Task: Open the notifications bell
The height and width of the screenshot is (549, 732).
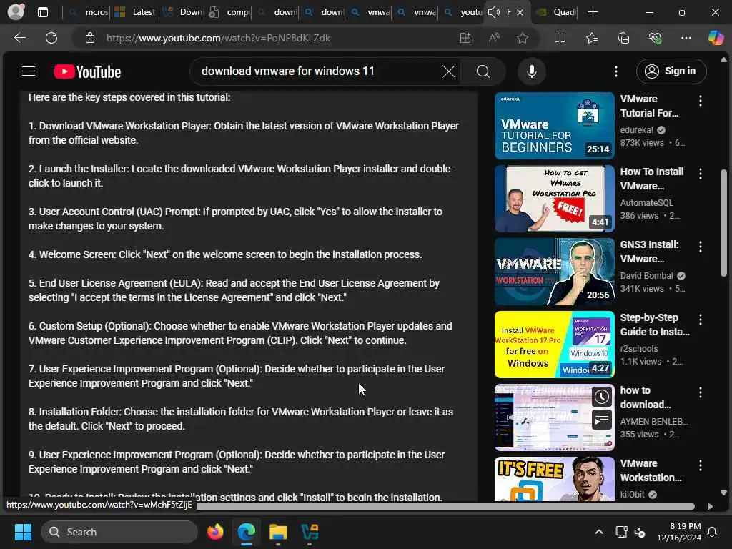Action: 713,532
